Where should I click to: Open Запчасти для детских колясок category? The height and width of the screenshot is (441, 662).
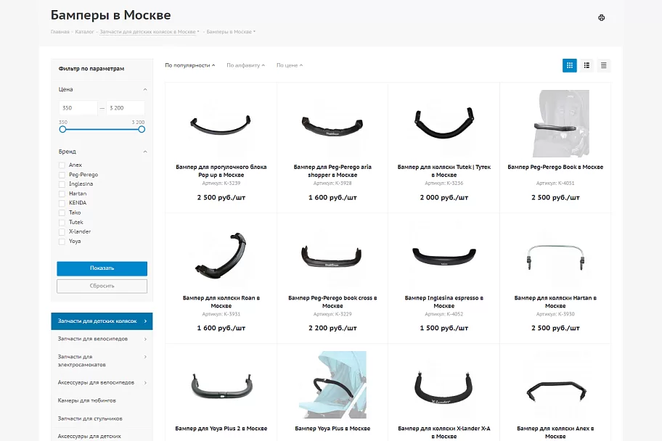(102, 321)
